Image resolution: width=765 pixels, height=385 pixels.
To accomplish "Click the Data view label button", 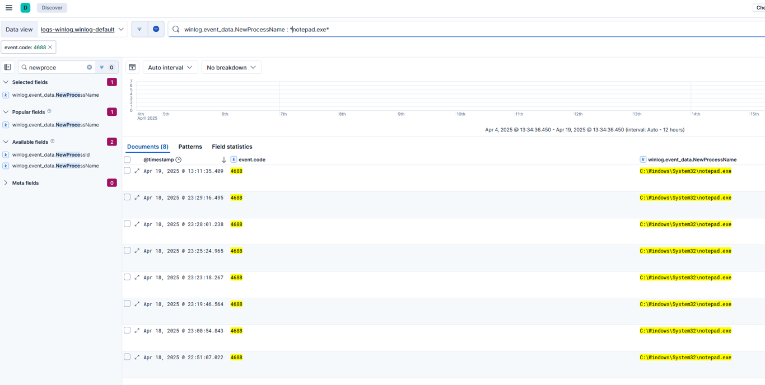I will pyautogui.click(x=19, y=29).
